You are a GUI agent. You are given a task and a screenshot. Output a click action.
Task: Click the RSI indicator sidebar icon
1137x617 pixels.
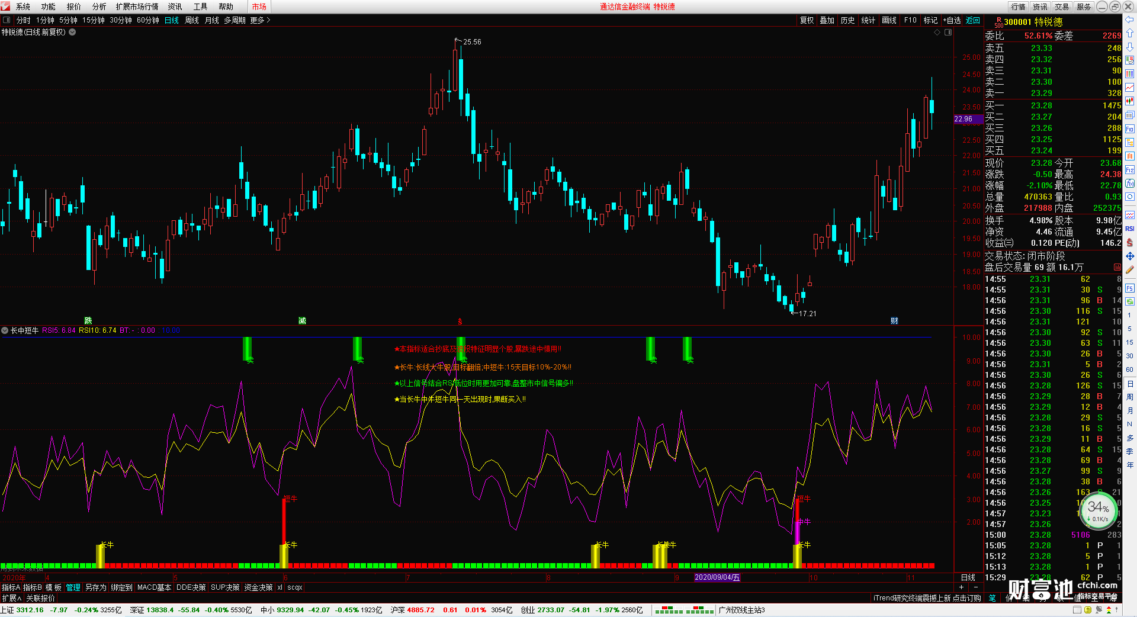(1130, 229)
